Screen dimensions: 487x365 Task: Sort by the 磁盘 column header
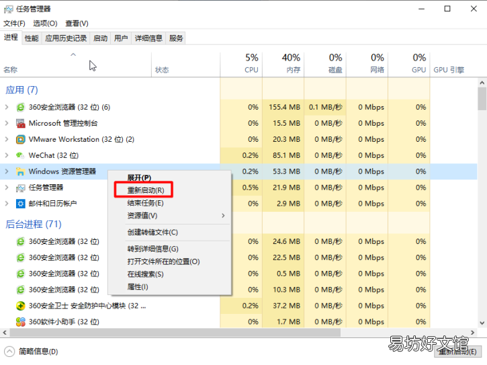(x=325, y=65)
